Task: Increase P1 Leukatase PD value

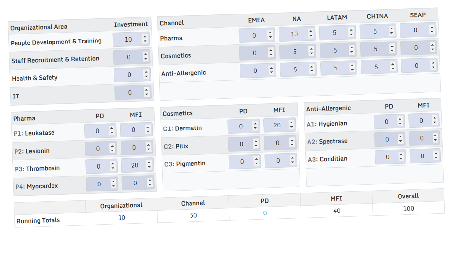Action: 112,128
